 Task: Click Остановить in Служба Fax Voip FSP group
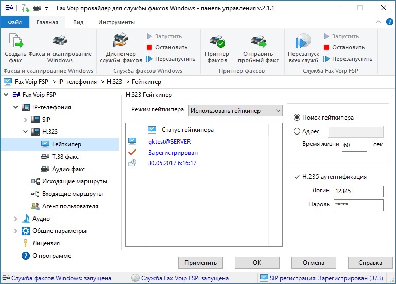coord(344,47)
